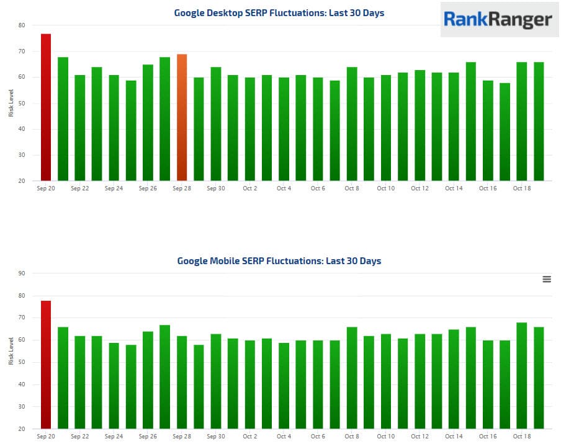
Task: Click the mobile chart bar above Oct 4
Action: 284,386
